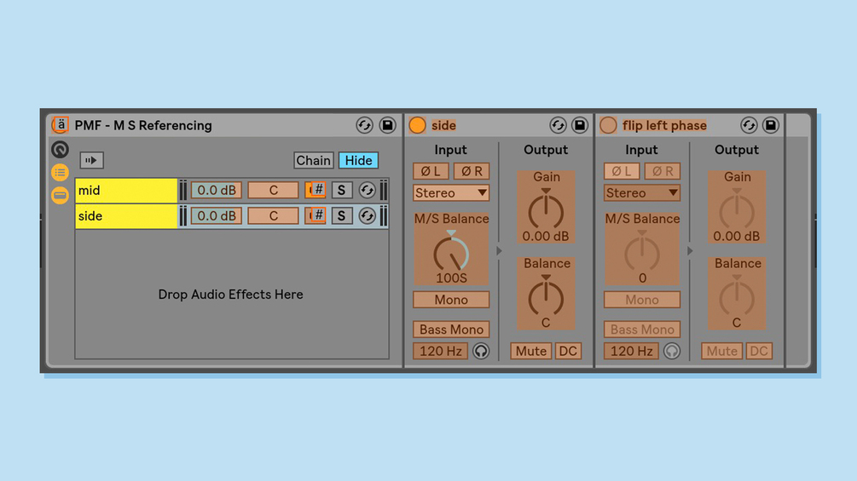The height and width of the screenshot is (481, 857).
Task: Toggle the side Utility device on/off
Action: [418, 125]
